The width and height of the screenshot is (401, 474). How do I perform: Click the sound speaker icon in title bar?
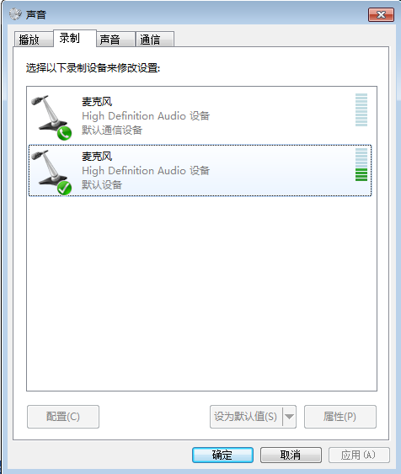pyautogui.click(x=15, y=14)
